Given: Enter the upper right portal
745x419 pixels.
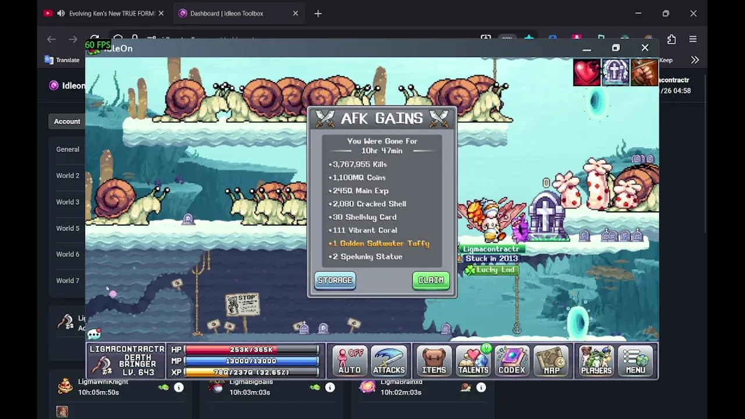Looking at the screenshot, I should [596, 102].
